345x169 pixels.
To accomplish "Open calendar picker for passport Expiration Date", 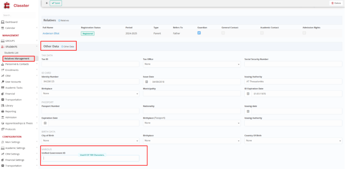I will pos(45,123).
